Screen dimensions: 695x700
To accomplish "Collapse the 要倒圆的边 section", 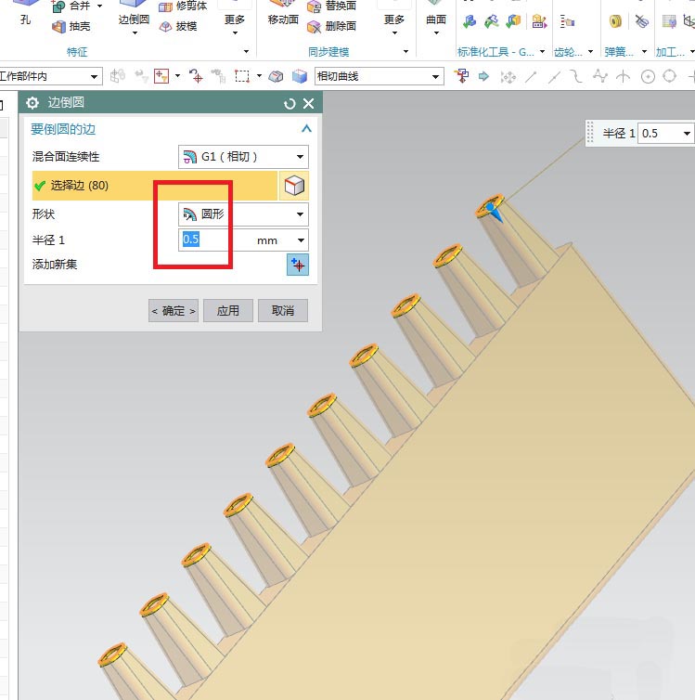I will (306, 129).
